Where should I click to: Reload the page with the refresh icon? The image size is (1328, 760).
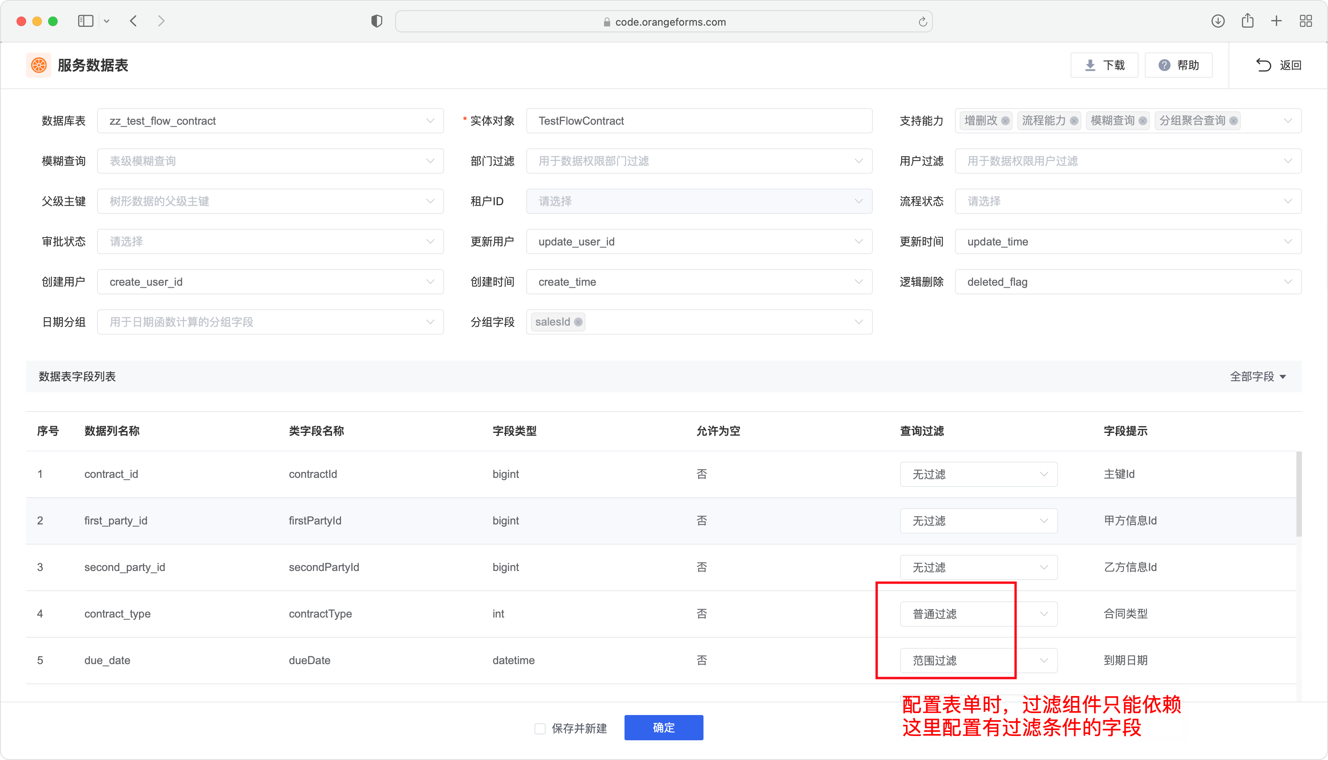[x=922, y=21]
